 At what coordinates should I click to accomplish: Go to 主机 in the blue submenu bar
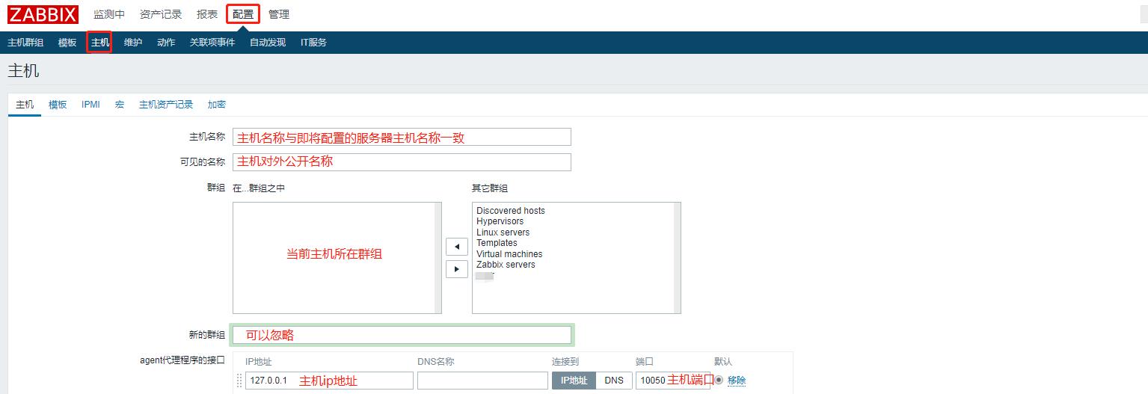pyautogui.click(x=100, y=43)
